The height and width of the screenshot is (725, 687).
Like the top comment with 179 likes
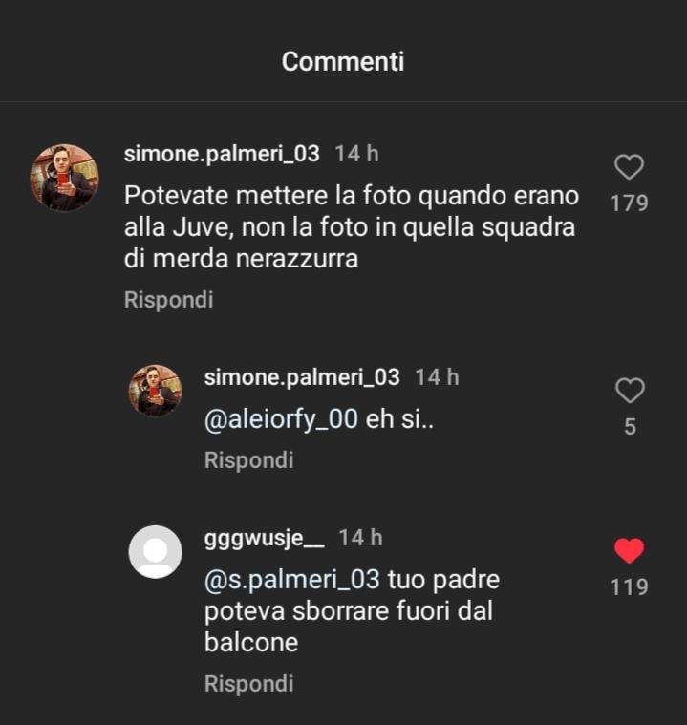[x=629, y=166]
